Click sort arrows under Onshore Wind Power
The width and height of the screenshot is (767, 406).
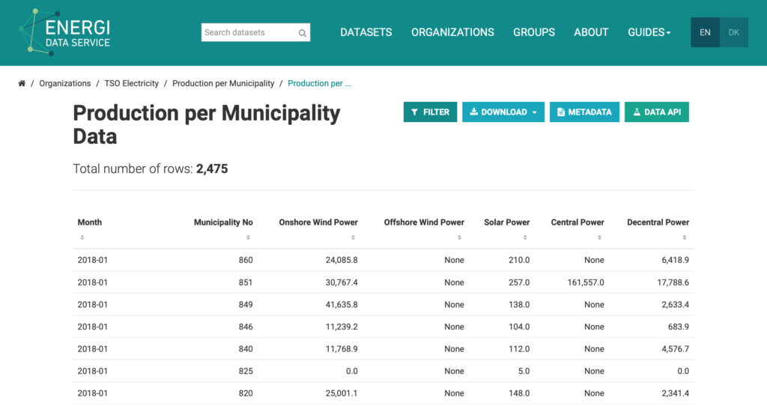point(354,237)
